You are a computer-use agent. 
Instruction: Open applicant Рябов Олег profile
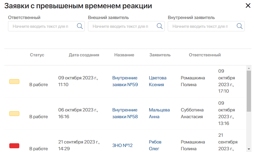click(155, 145)
